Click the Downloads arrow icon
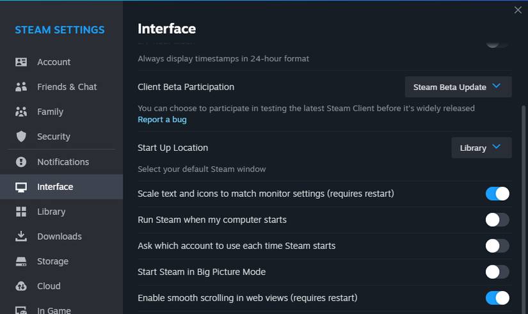This screenshot has width=528, height=314. click(21, 237)
